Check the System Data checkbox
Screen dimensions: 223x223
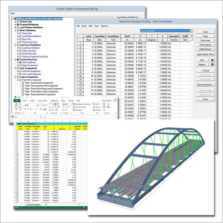tap(18, 22)
